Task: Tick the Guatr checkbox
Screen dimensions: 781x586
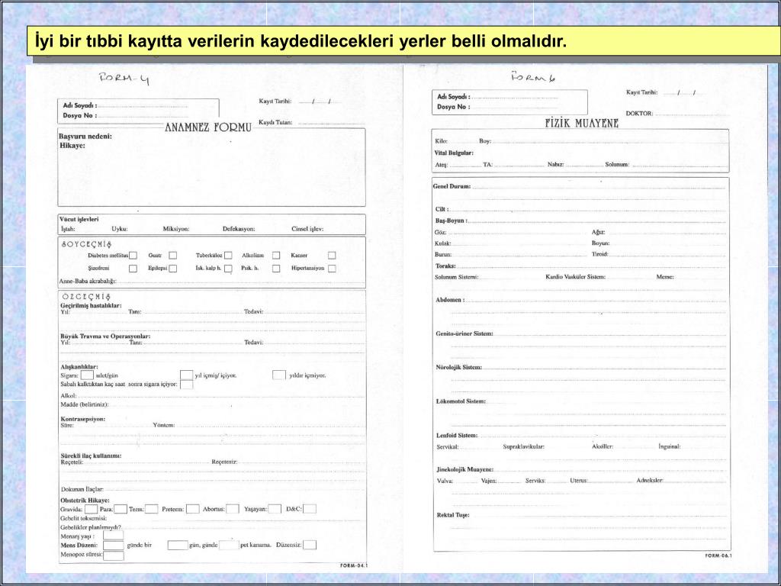Action: [x=173, y=255]
